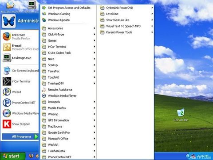Click the Firefox quick launch icon on taskbar

(x=31, y=156)
